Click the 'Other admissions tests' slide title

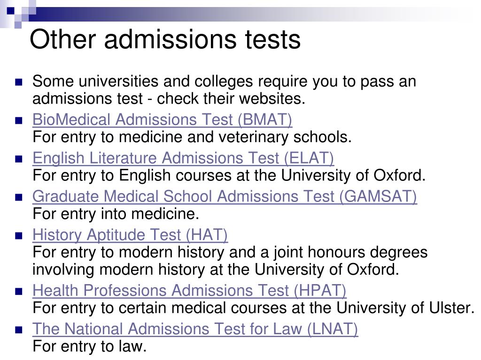(165, 39)
